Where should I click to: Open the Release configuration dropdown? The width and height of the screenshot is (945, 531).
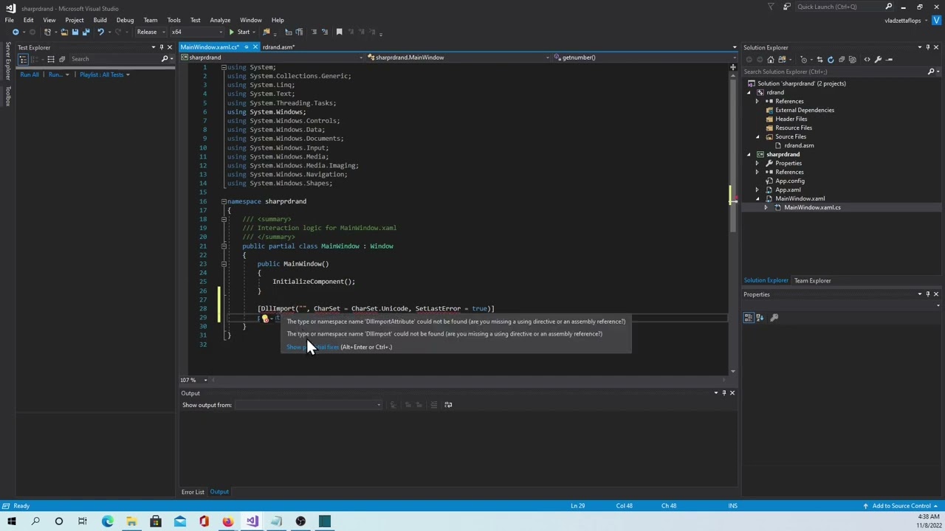151,32
